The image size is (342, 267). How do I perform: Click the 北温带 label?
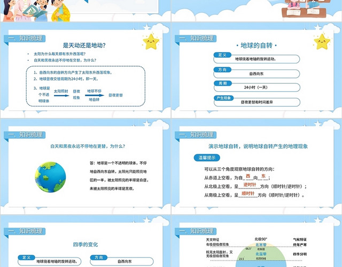[261, 254]
